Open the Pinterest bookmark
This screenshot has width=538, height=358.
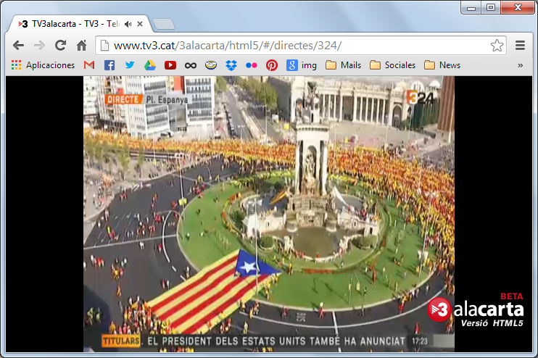pos(272,65)
